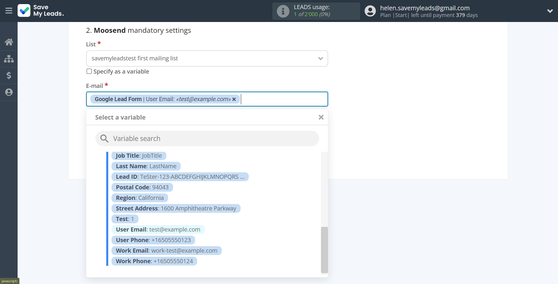Select the Lead ID variable
The height and width of the screenshot is (284, 558).
click(180, 177)
